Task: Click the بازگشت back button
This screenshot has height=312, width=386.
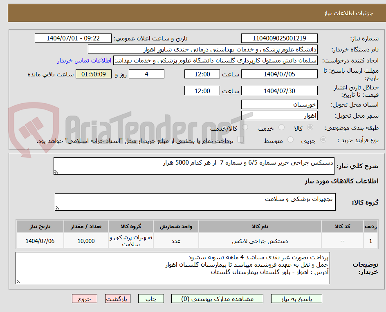Action: point(118,299)
